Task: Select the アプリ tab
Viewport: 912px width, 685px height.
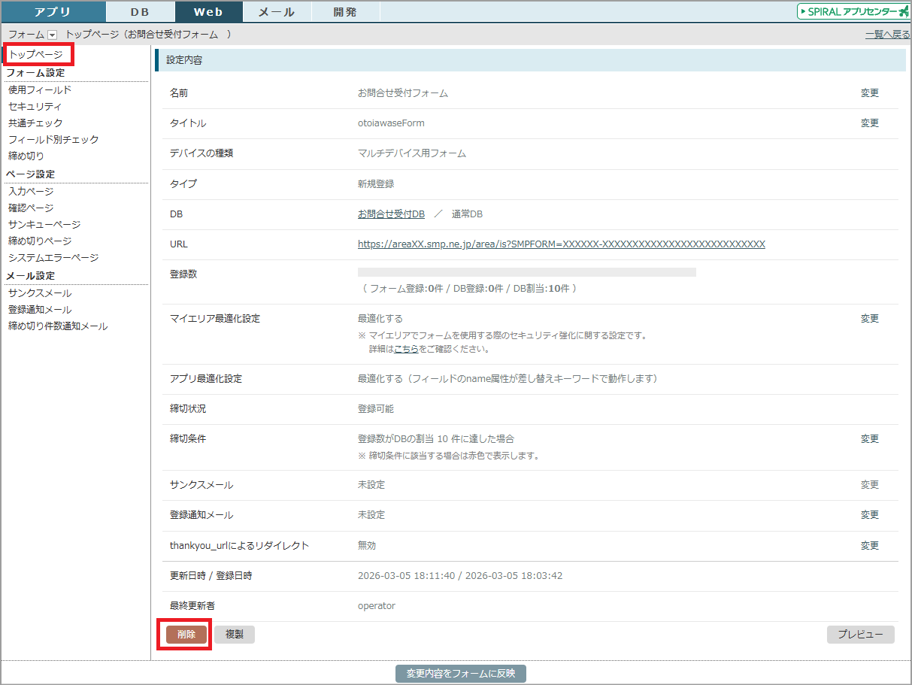Action: 53,12
